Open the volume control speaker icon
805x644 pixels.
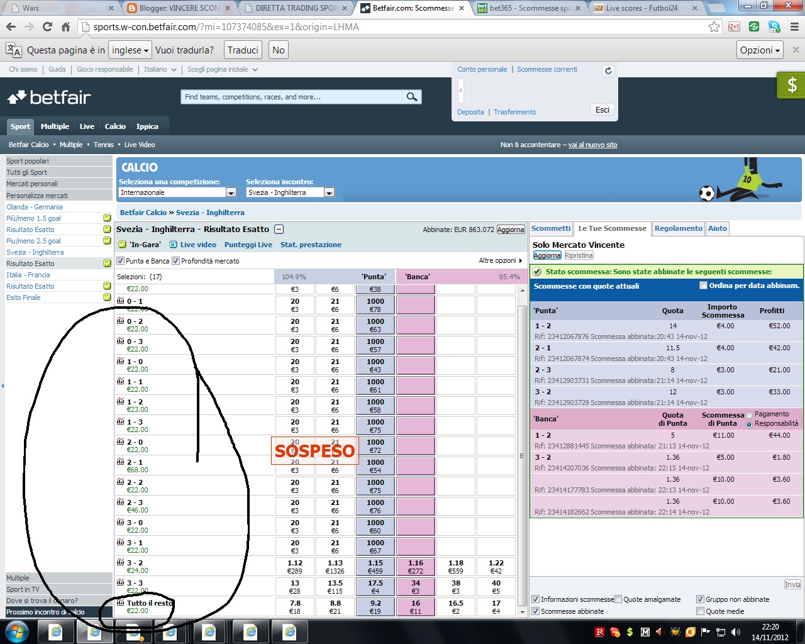point(736,632)
